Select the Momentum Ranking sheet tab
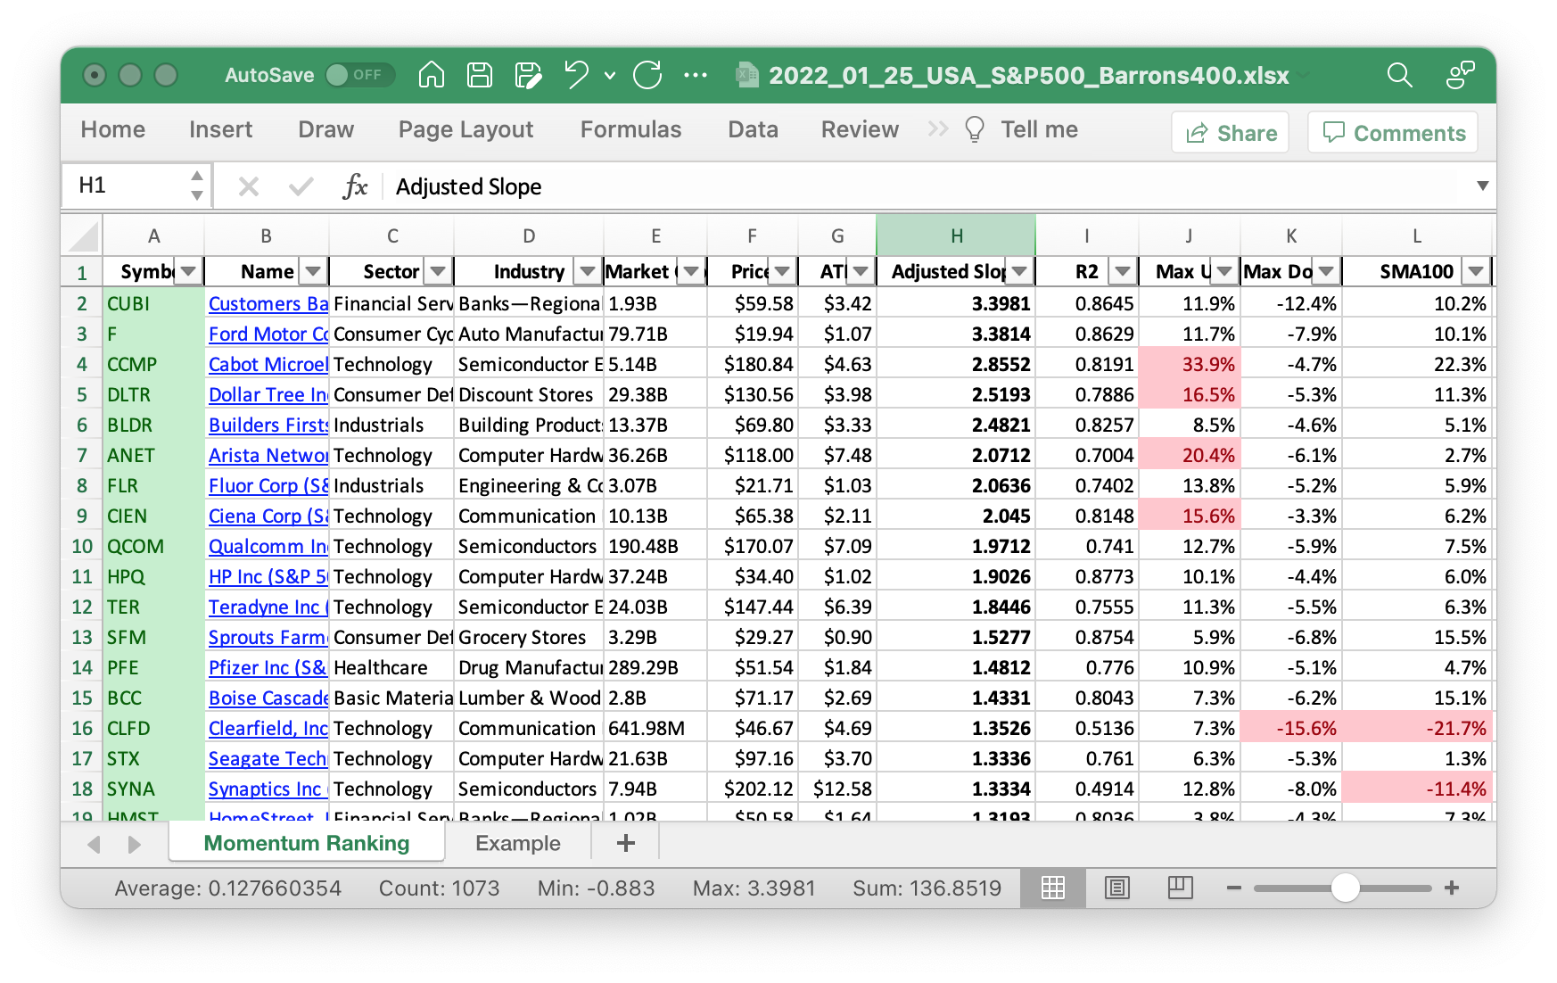Image resolution: width=1557 pixels, height=983 pixels. pos(307,844)
